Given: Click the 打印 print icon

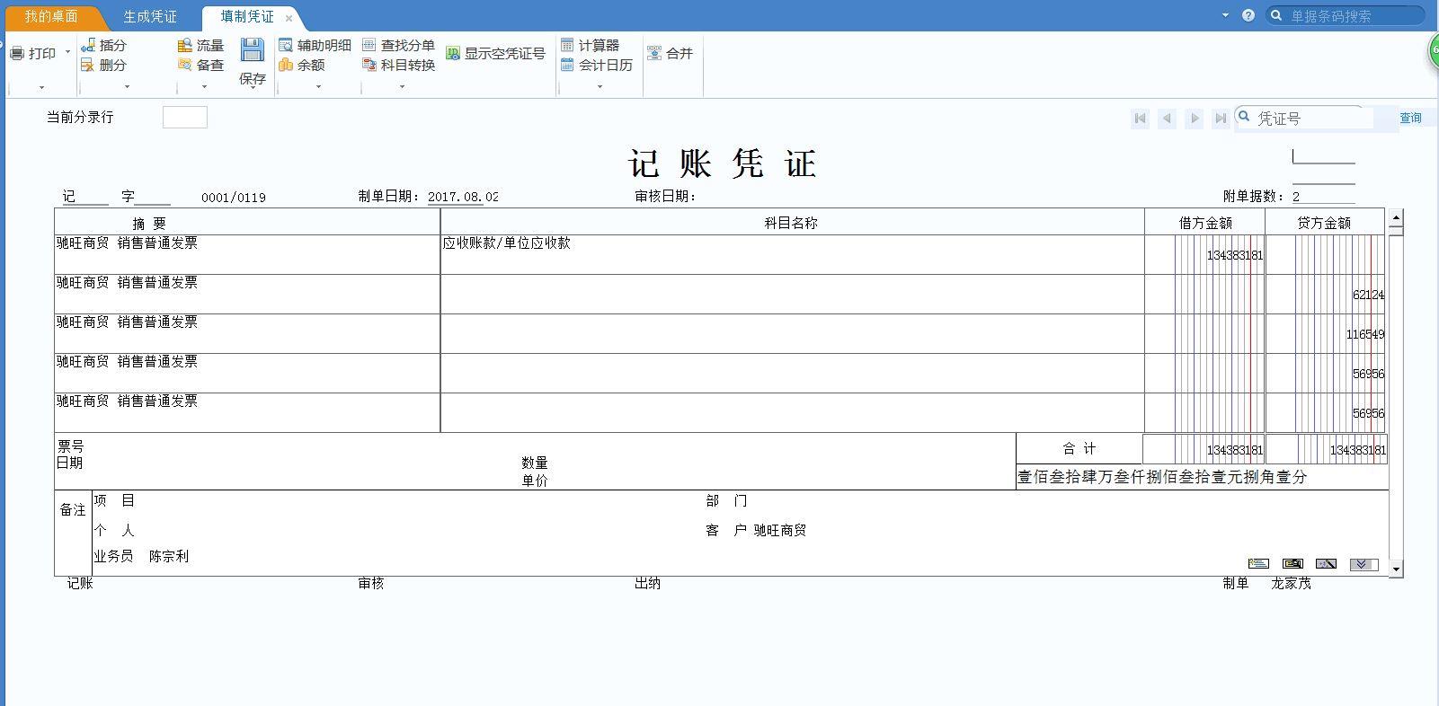Looking at the screenshot, I should point(17,54).
